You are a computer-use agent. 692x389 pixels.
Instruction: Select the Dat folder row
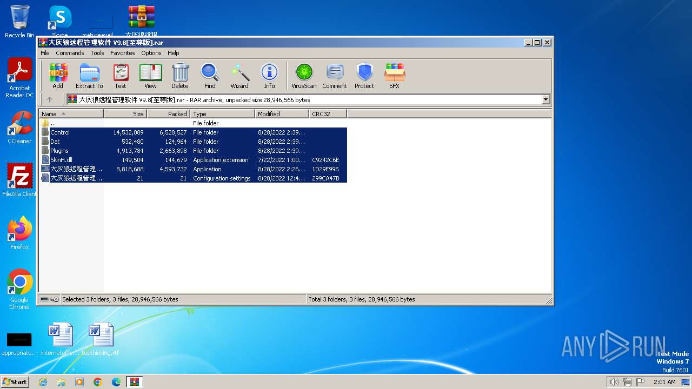pyautogui.click(x=194, y=142)
